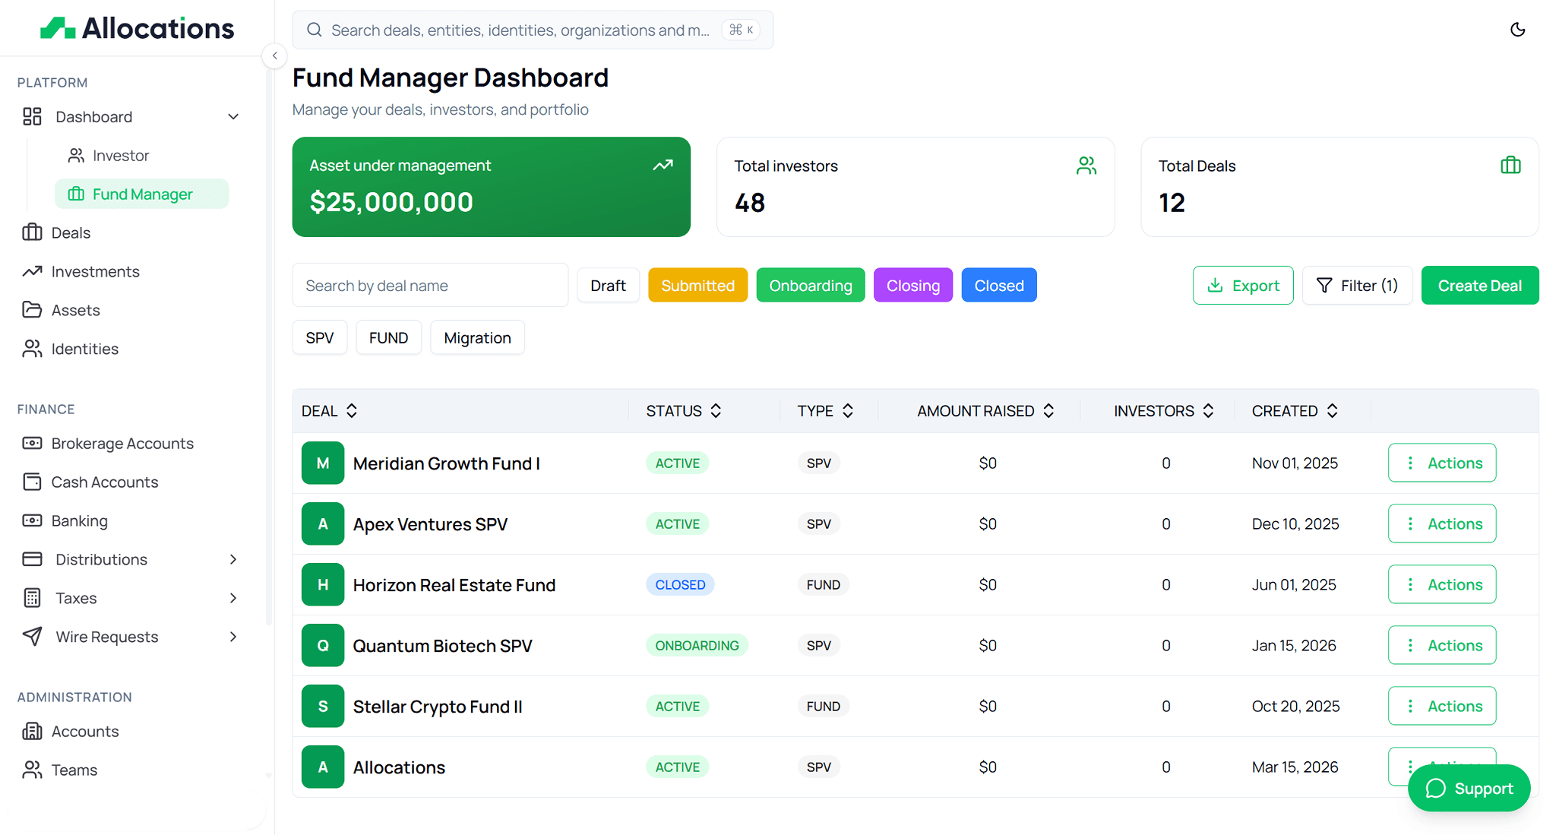1556x835 pixels.
Task: Open the Identities people icon
Action: click(x=32, y=349)
